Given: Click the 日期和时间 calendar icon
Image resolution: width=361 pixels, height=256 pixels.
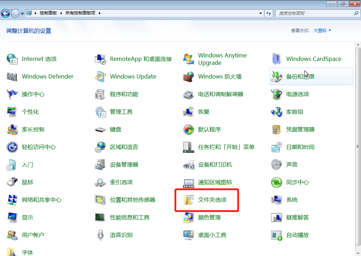Looking at the screenshot, I should [x=277, y=147].
